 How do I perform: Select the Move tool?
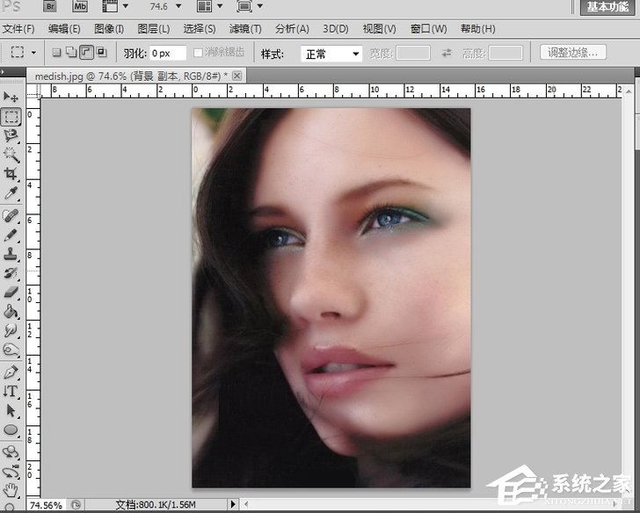(11, 97)
